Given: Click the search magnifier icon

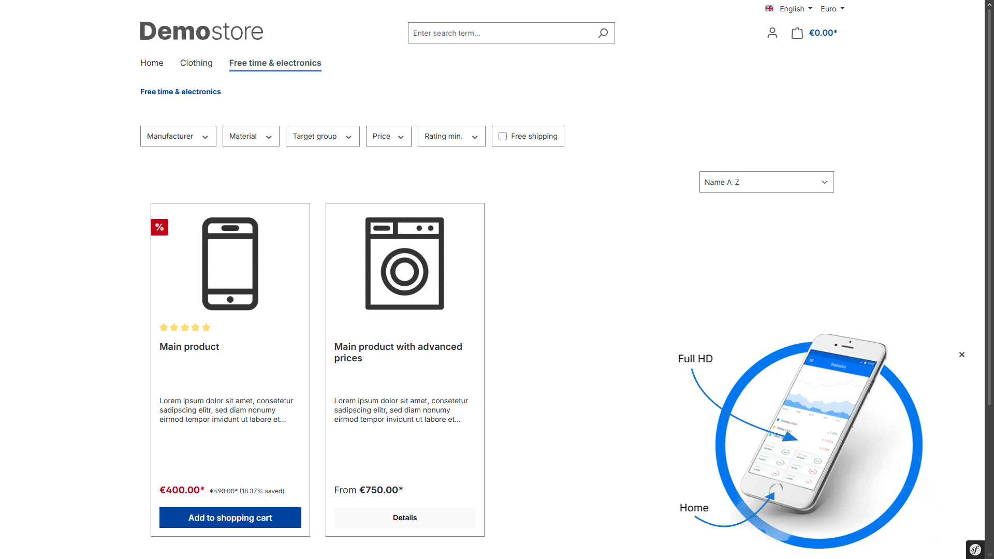Looking at the screenshot, I should pos(603,33).
